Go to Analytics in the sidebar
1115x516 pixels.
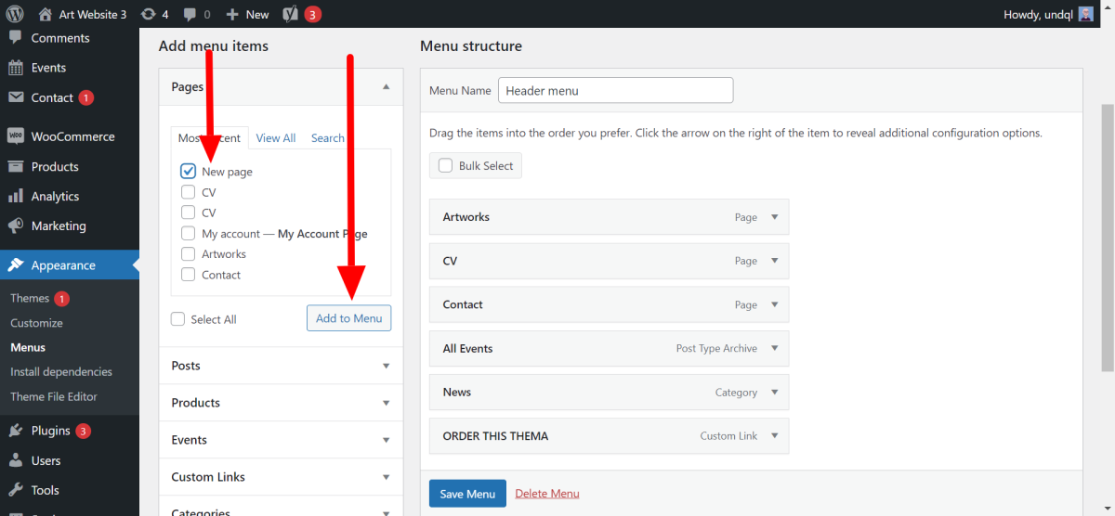(x=55, y=196)
